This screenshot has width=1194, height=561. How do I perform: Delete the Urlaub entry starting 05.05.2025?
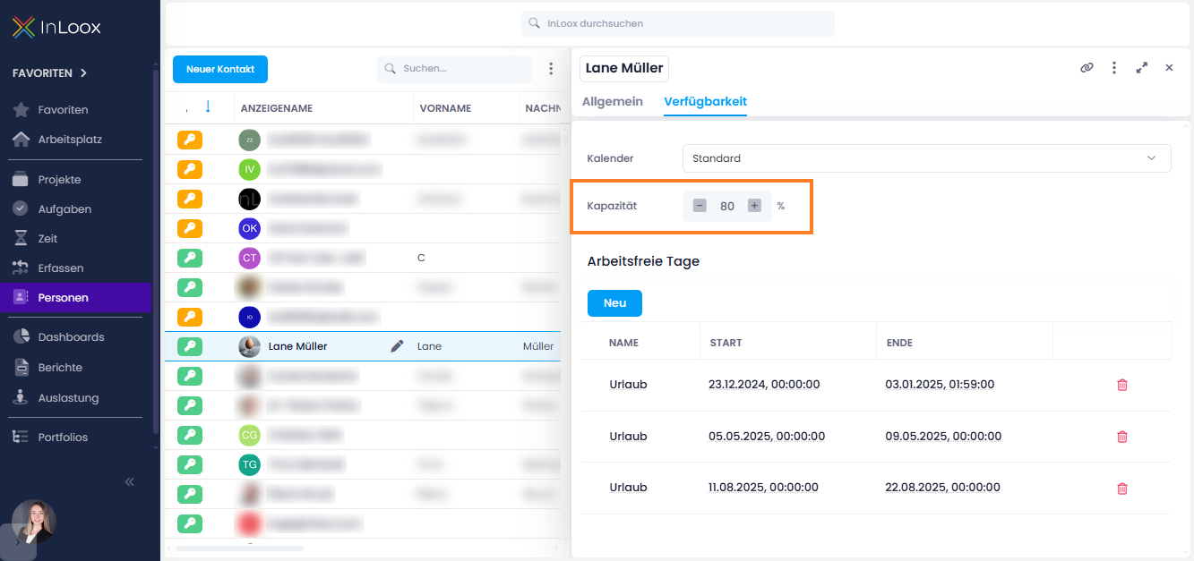(x=1122, y=437)
